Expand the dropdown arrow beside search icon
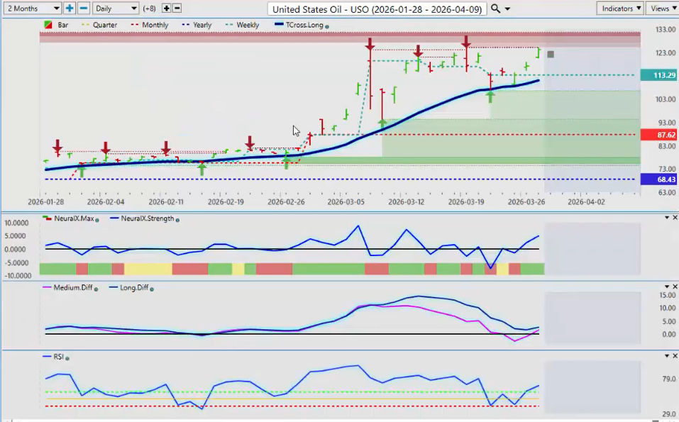Image resolution: width=679 pixels, height=422 pixels. point(507,9)
